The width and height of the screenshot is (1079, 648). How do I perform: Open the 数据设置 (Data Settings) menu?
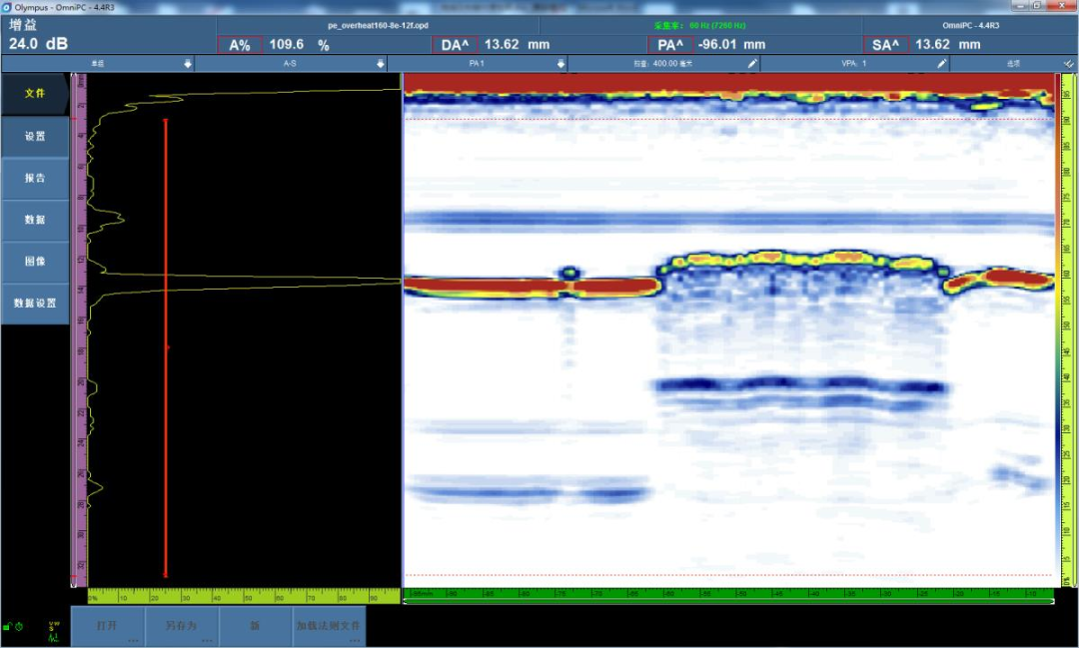[x=34, y=304]
